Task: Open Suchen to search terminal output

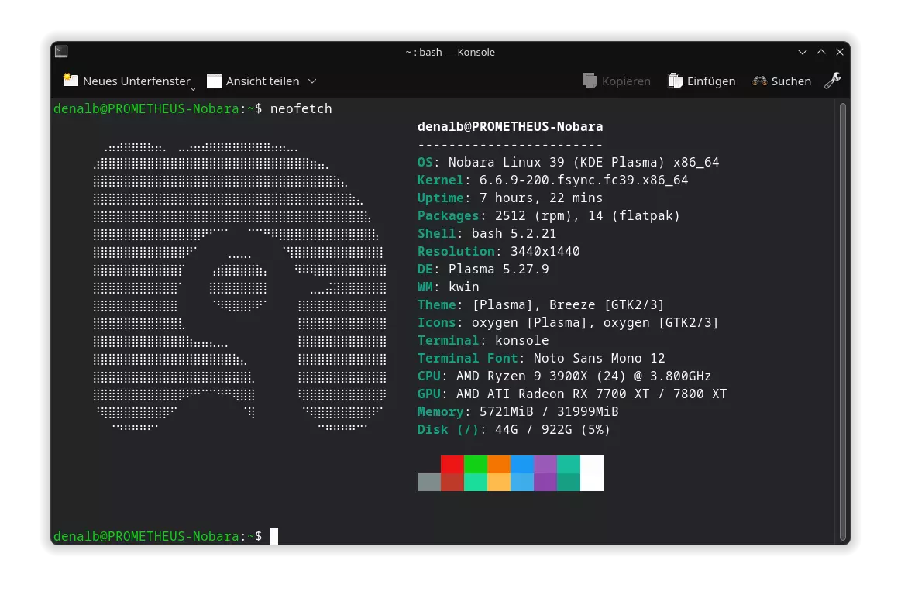Action: 782,81
